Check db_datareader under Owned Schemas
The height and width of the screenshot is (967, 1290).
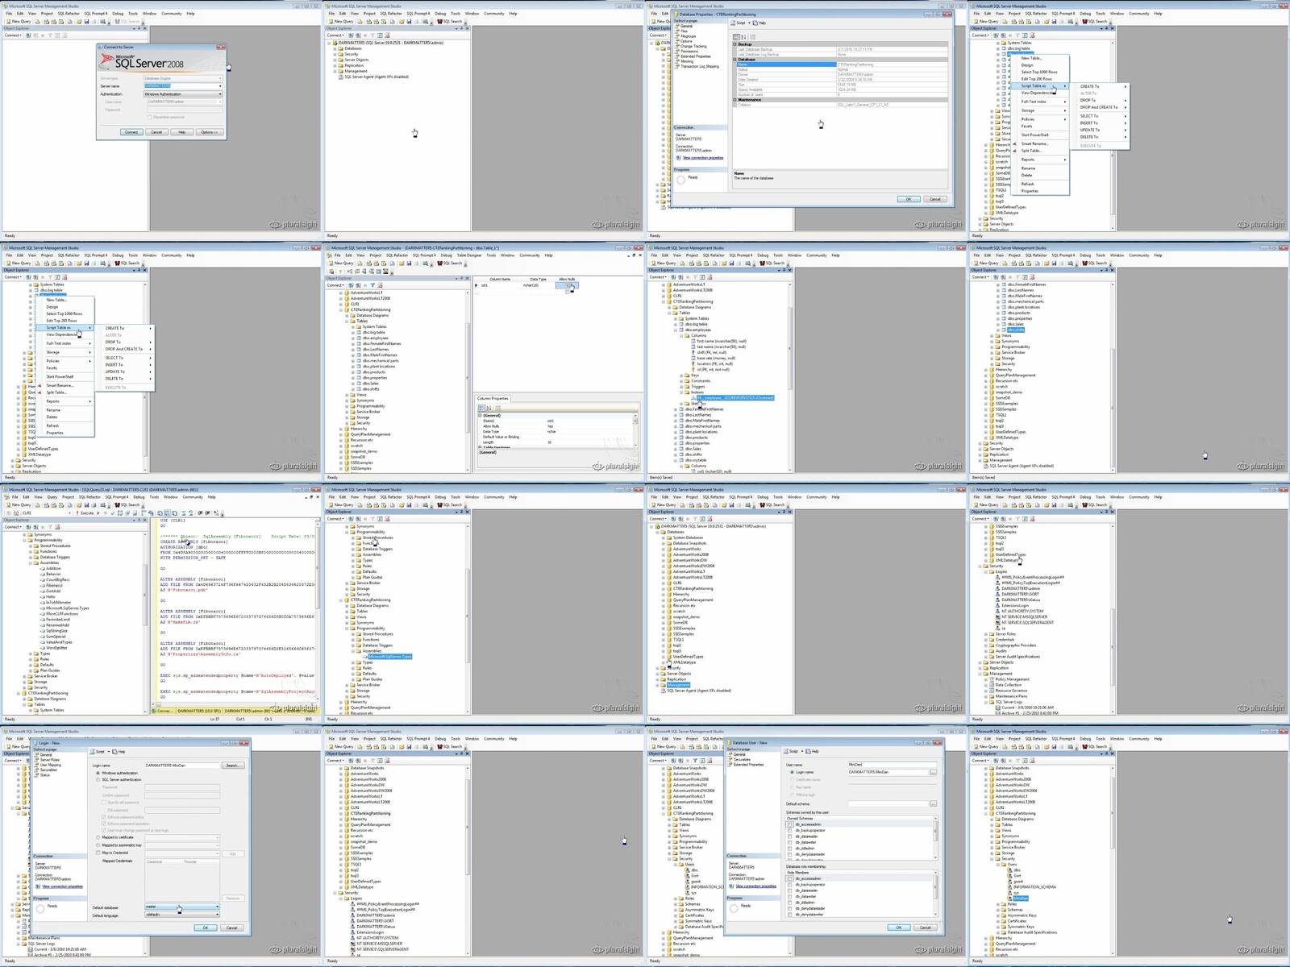[x=790, y=836]
